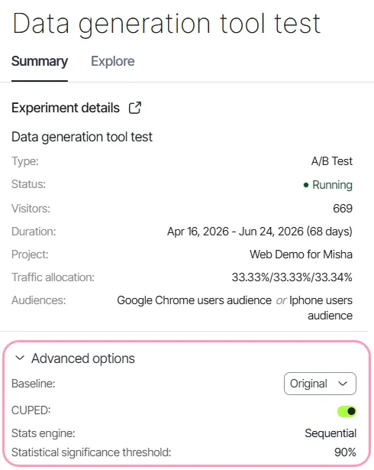This screenshot has height=470, width=374.
Task: Click the traffic allocation percentages
Action: [x=292, y=277]
